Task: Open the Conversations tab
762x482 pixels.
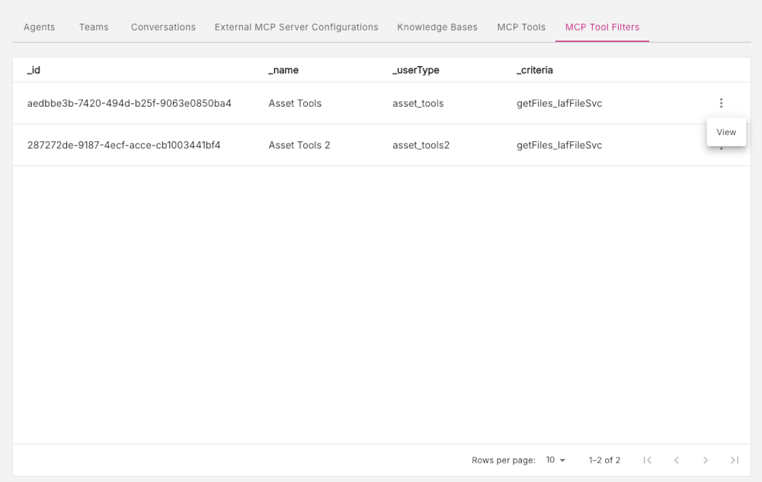Action: tap(163, 27)
